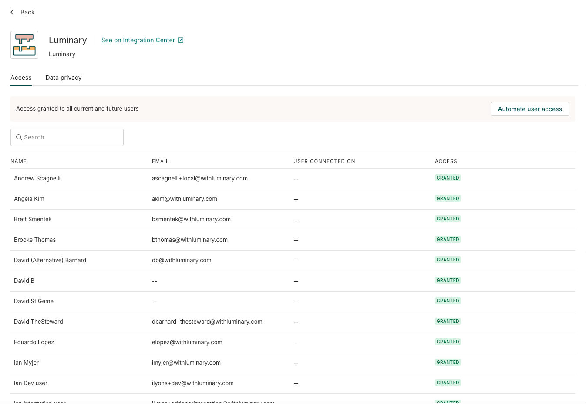Click email dbarnard+thesteward@withluminary.com

coord(207,322)
